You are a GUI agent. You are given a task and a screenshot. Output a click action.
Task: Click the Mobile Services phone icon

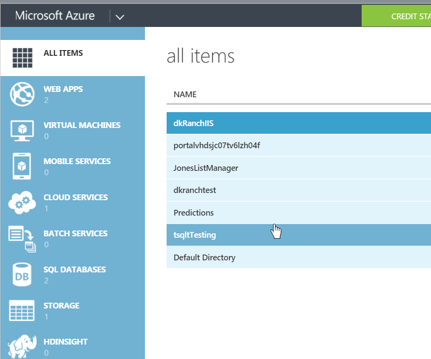[22, 166]
